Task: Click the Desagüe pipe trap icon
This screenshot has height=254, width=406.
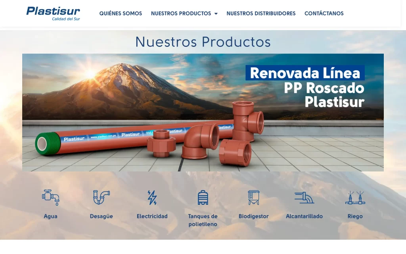Action: pyautogui.click(x=101, y=198)
